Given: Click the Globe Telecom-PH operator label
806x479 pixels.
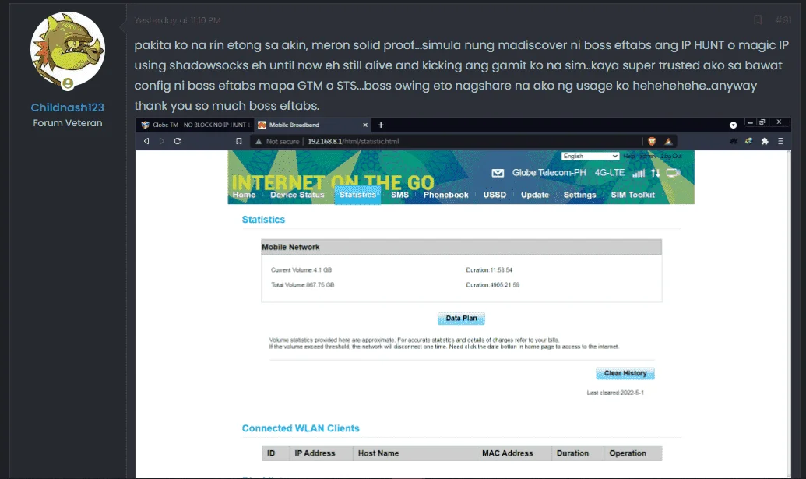Looking at the screenshot, I should [549, 173].
